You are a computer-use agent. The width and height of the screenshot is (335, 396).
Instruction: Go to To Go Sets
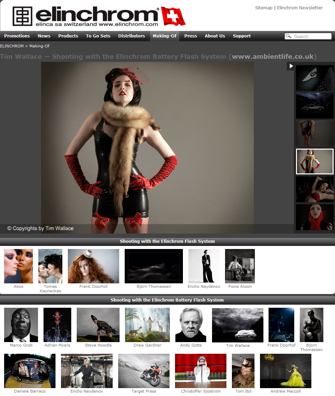click(x=98, y=36)
